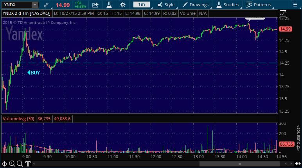
Task: Open the Studies menu
Action: [227, 5]
